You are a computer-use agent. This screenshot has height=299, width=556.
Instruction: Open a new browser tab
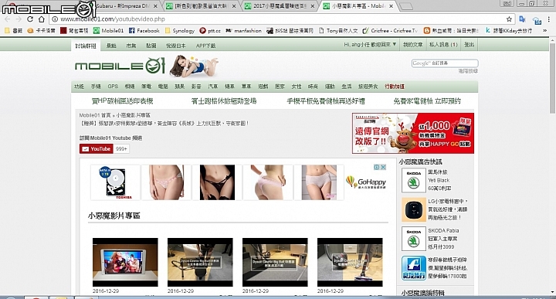pyautogui.click(x=406, y=6)
